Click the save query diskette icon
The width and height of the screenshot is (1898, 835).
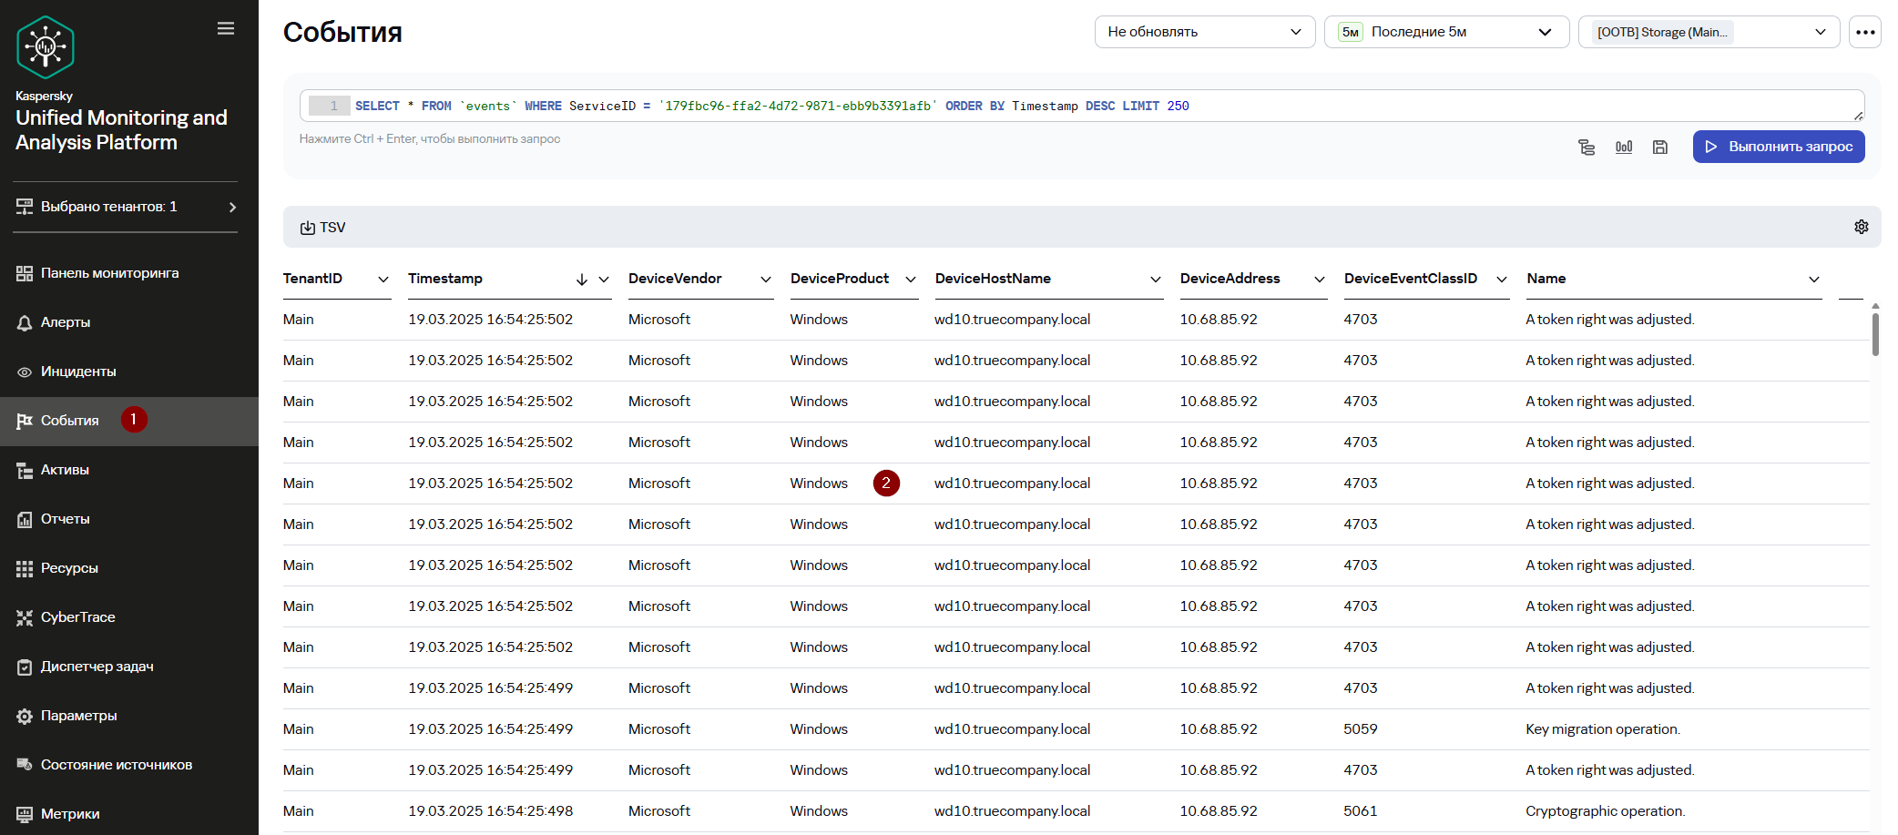[1660, 147]
